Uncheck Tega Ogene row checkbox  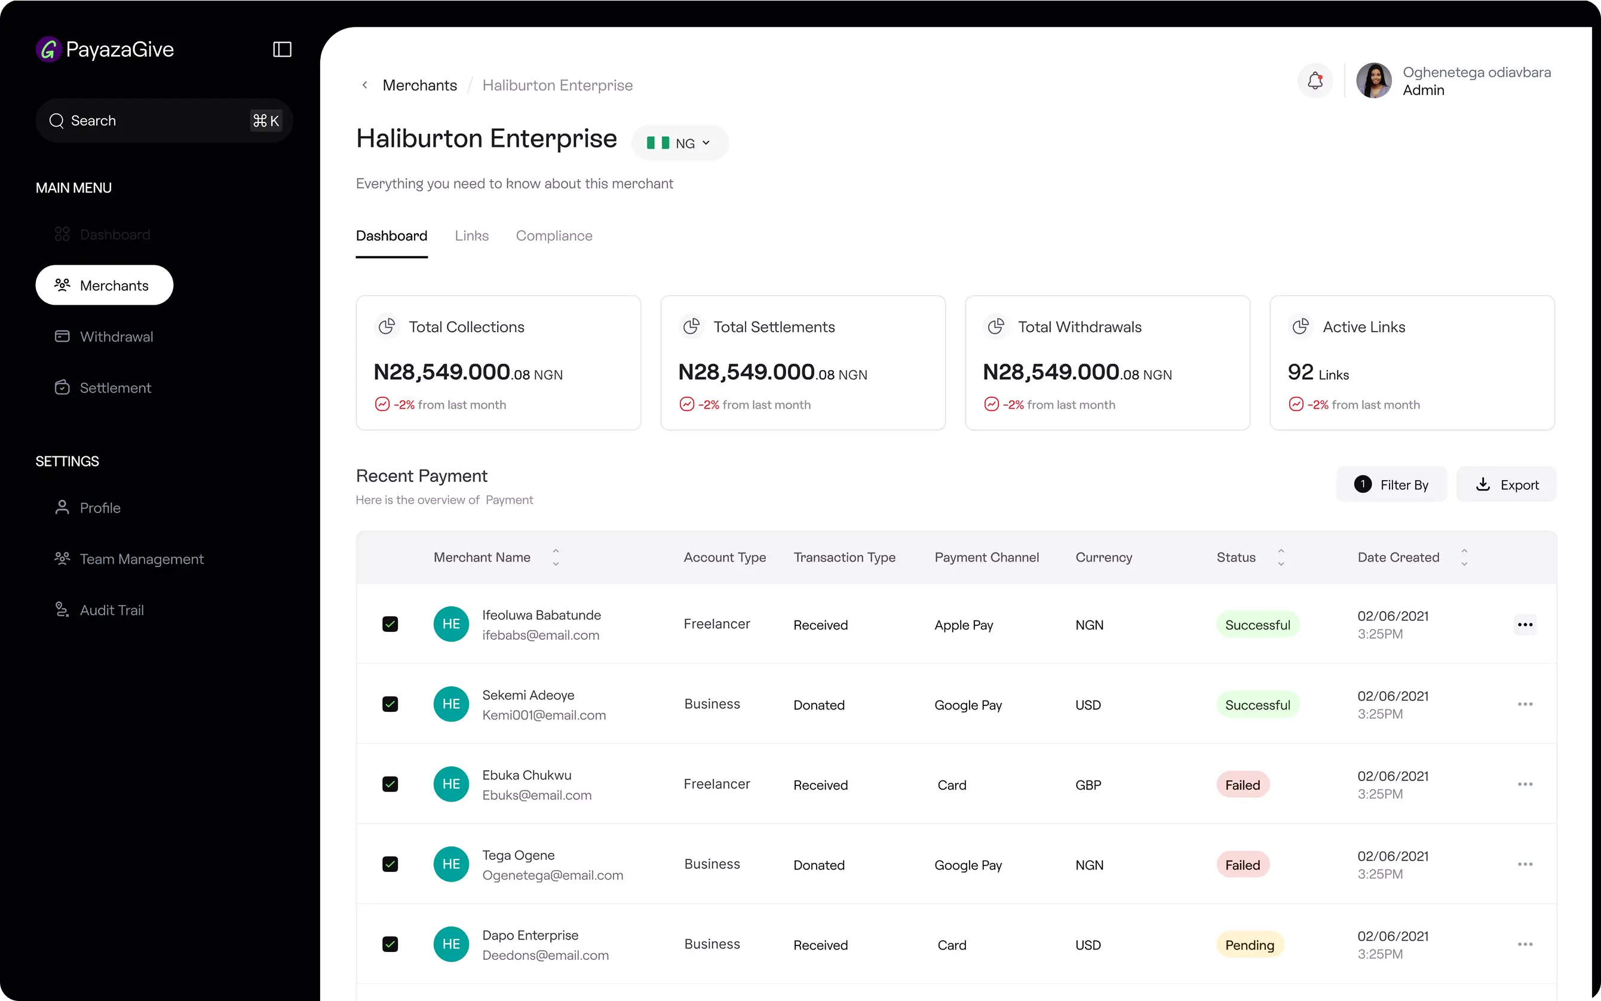[390, 865]
